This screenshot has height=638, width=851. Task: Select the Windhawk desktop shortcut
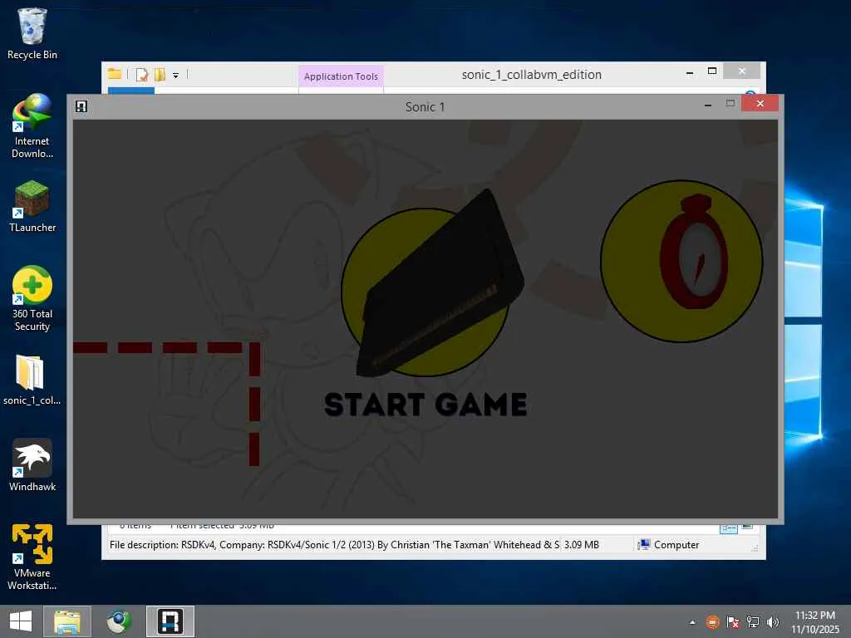32,465
